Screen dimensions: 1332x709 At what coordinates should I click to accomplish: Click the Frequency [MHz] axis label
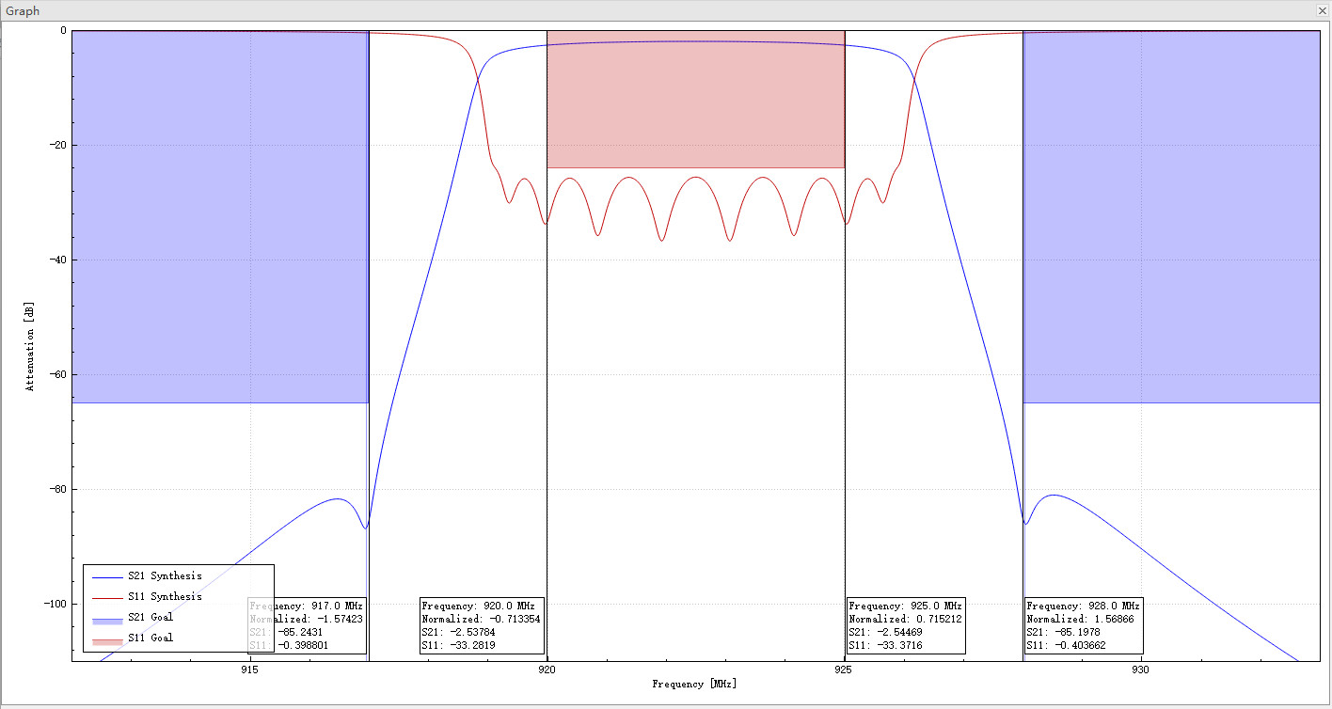click(x=693, y=684)
